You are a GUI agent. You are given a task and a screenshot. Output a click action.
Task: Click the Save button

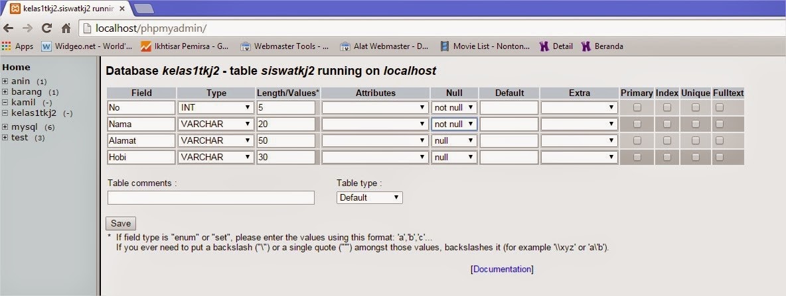pos(121,224)
